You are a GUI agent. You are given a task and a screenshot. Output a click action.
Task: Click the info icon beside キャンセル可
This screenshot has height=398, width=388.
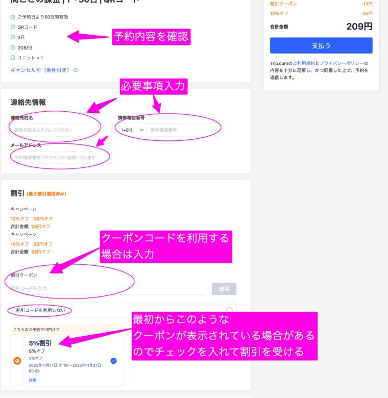tap(76, 70)
